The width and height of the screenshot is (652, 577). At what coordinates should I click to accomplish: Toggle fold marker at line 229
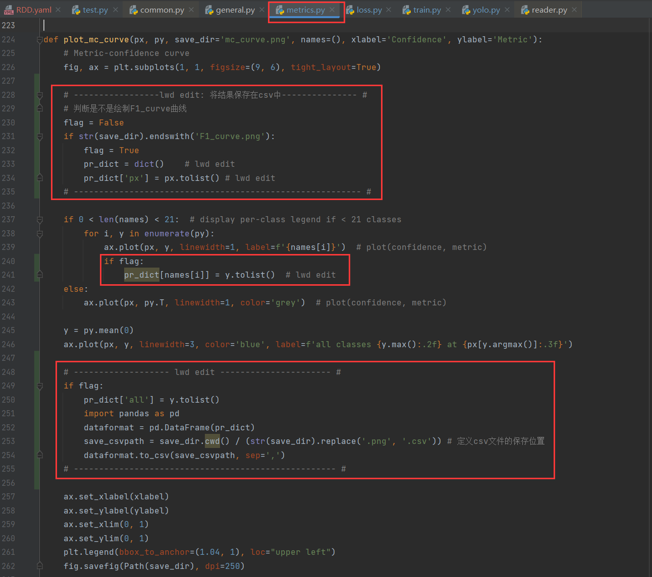[40, 108]
